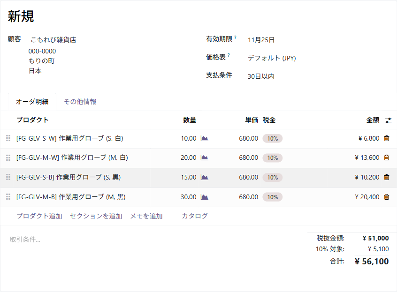Screen dimensions: 397x292
Task: Open forecast chart icon for FG-GLV-M-W row
Action: click(204, 157)
